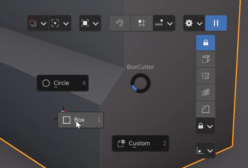Toggle the grid snap button

pos(142,23)
